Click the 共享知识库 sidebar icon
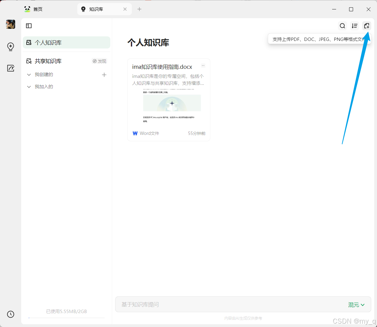This screenshot has width=377, height=327. pyautogui.click(x=29, y=61)
